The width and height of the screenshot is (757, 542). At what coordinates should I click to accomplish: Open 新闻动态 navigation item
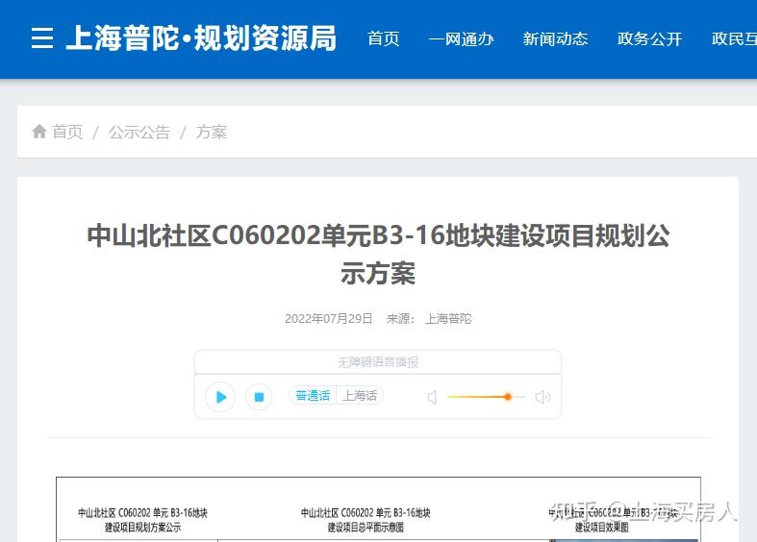555,38
